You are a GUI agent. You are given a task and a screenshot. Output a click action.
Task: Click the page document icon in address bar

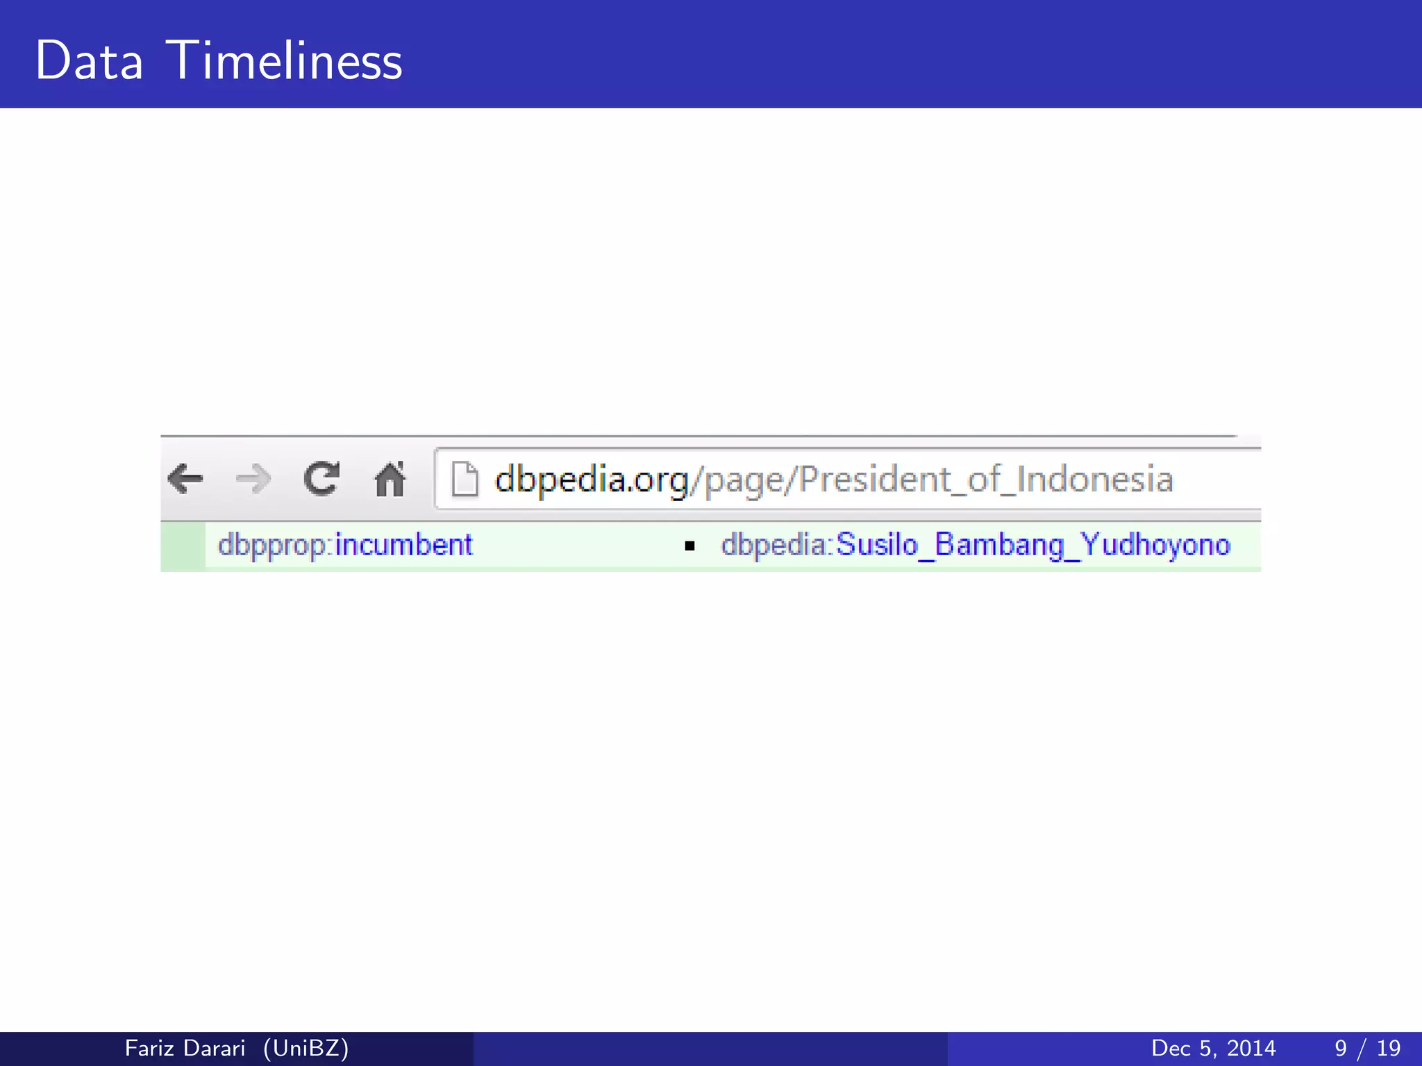(x=465, y=480)
